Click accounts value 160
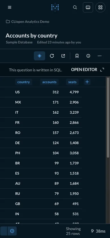The width and height of the screenshot is (110, 238). 56,122
